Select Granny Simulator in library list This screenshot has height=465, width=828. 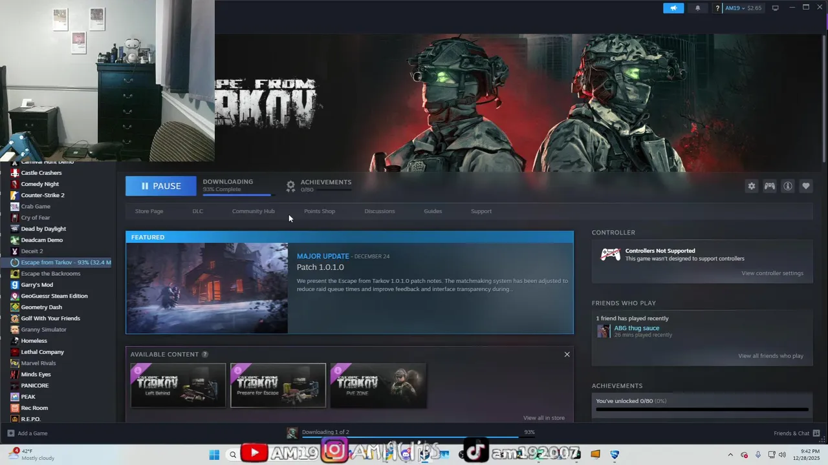point(44,329)
